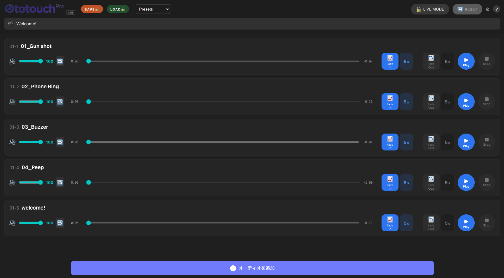The height and width of the screenshot is (278, 504).
Task: Open fade-in duration for 01_Gun shot
Action: [406, 61]
